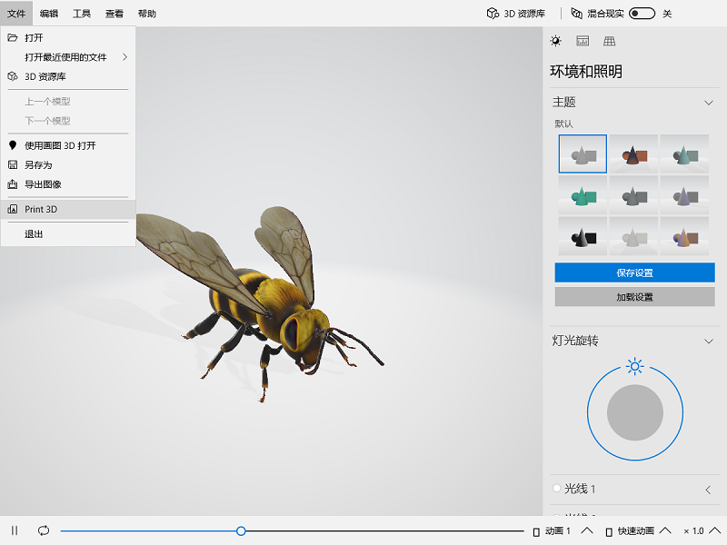Select Print 3D menu entry
This screenshot has height=545, width=727.
(x=68, y=209)
